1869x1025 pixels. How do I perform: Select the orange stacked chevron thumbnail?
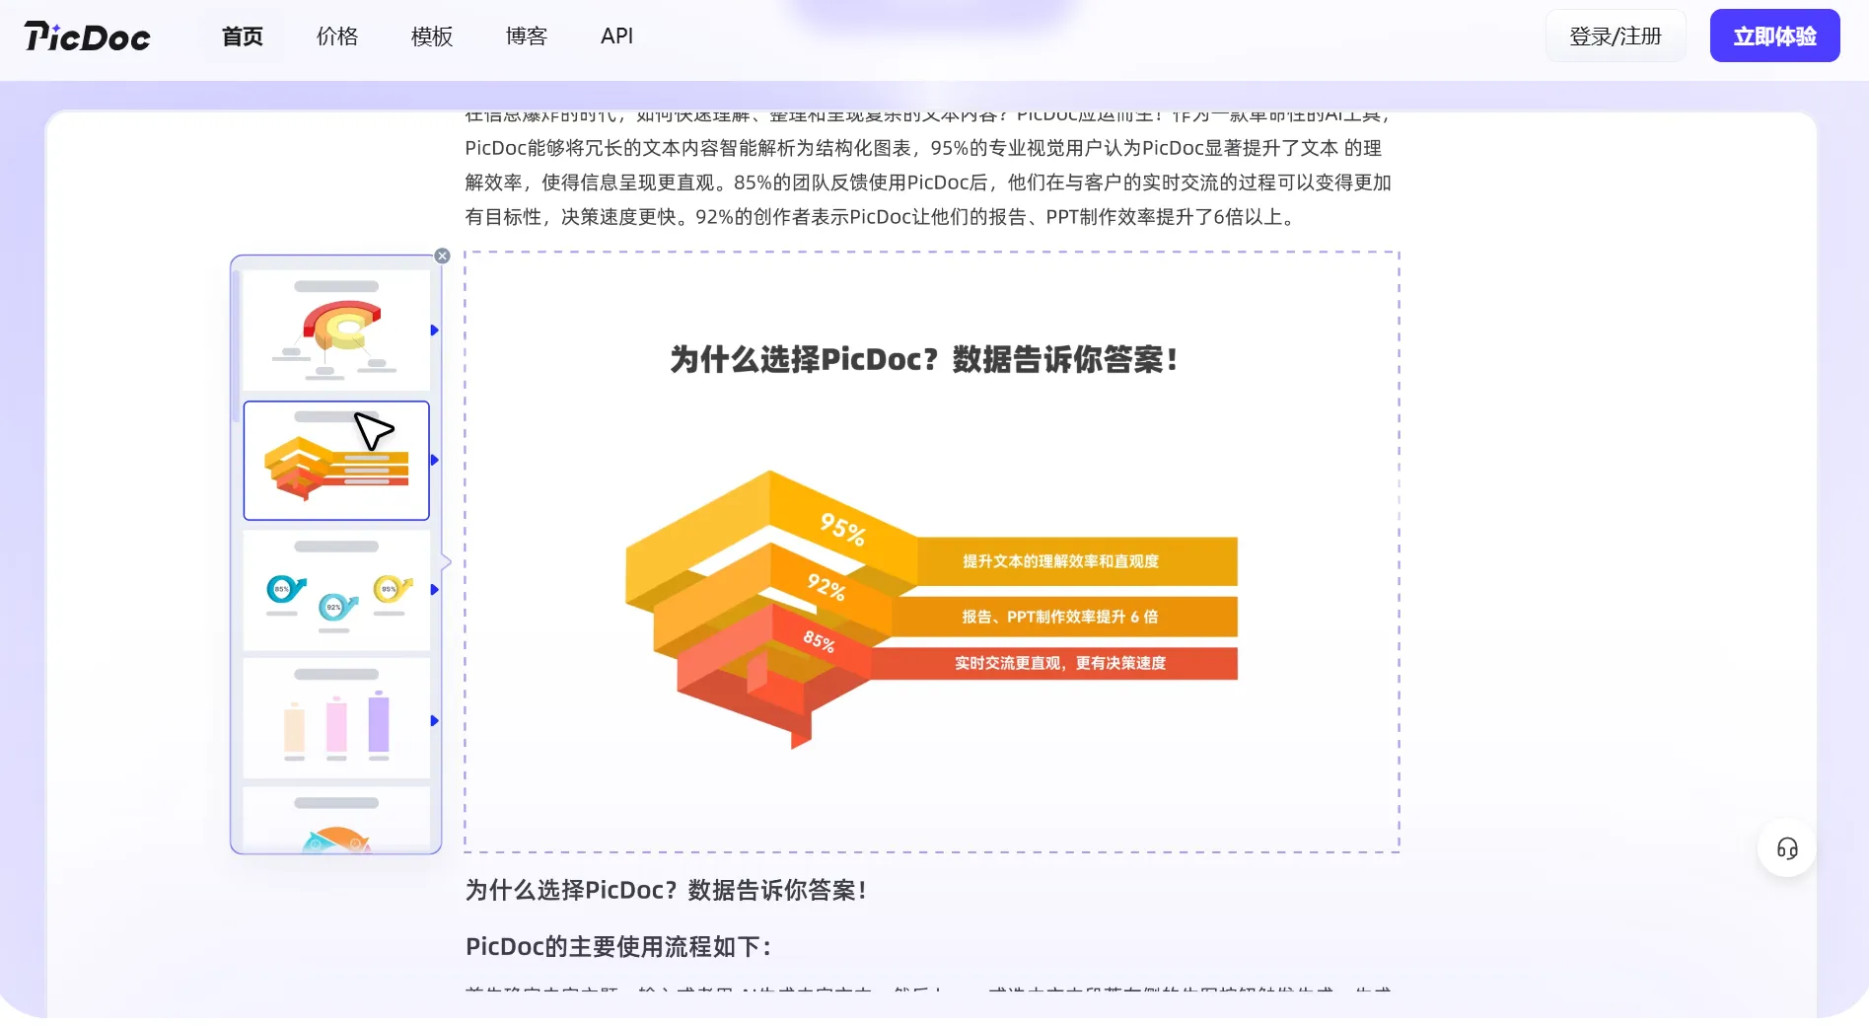(x=336, y=461)
